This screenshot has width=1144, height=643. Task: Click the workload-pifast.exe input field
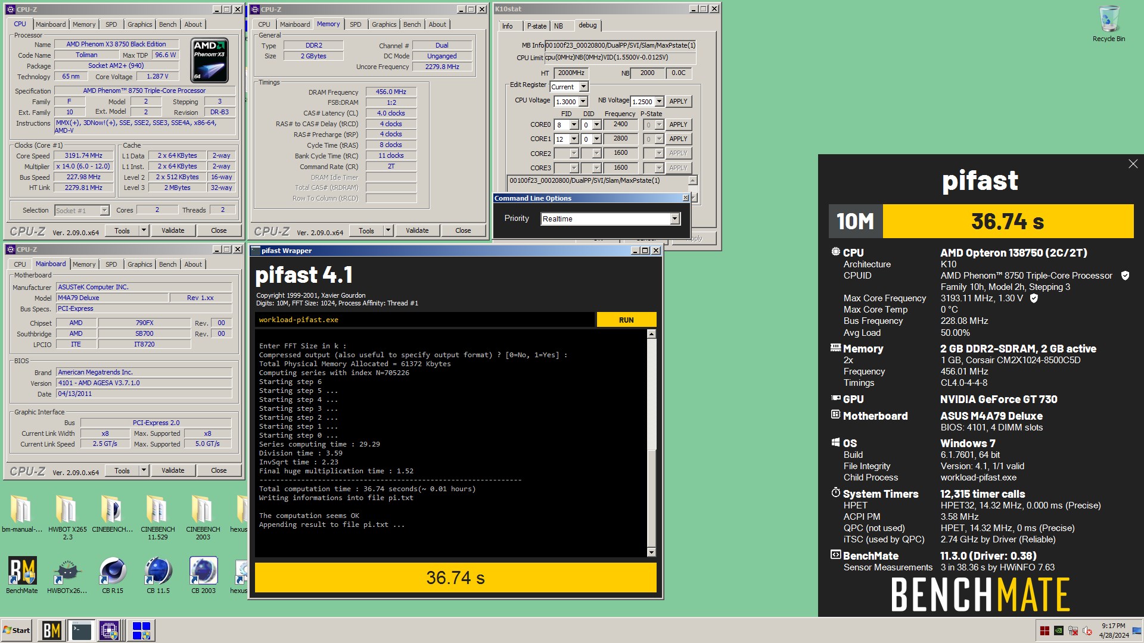(424, 320)
